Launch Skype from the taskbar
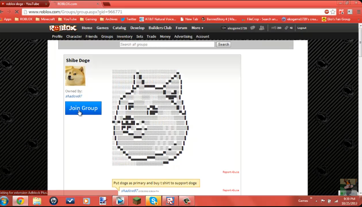The image size is (362, 207). [154, 201]
